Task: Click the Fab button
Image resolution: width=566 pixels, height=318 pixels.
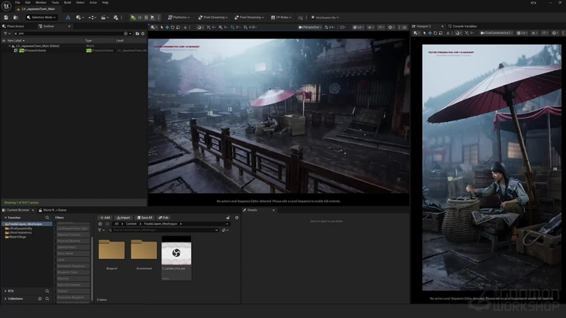Action: point(163,218)
